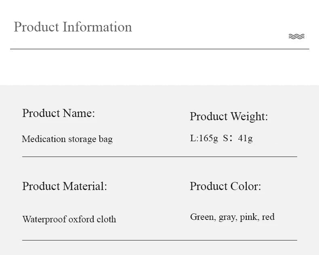Click the S: 41g weight value
Screen dimensions: 319x255
(x=238, y=138)
